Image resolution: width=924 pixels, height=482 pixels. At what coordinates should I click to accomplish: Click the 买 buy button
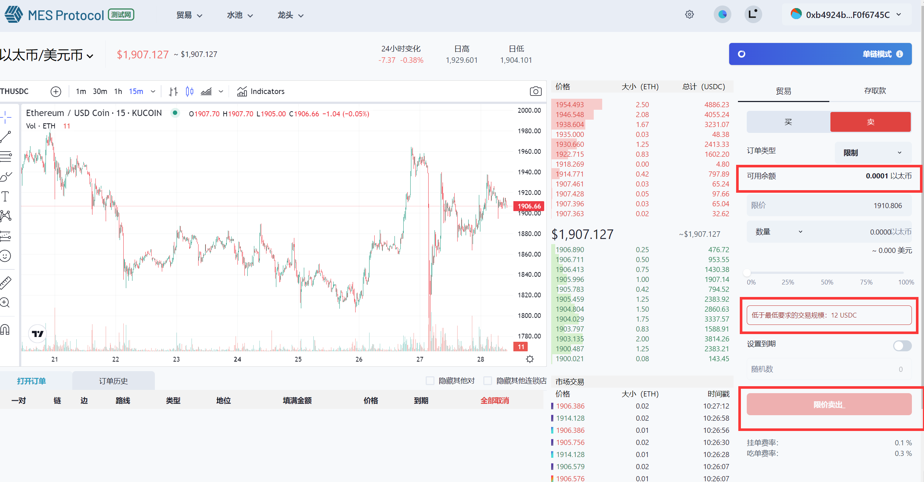[x=788, y=122]
